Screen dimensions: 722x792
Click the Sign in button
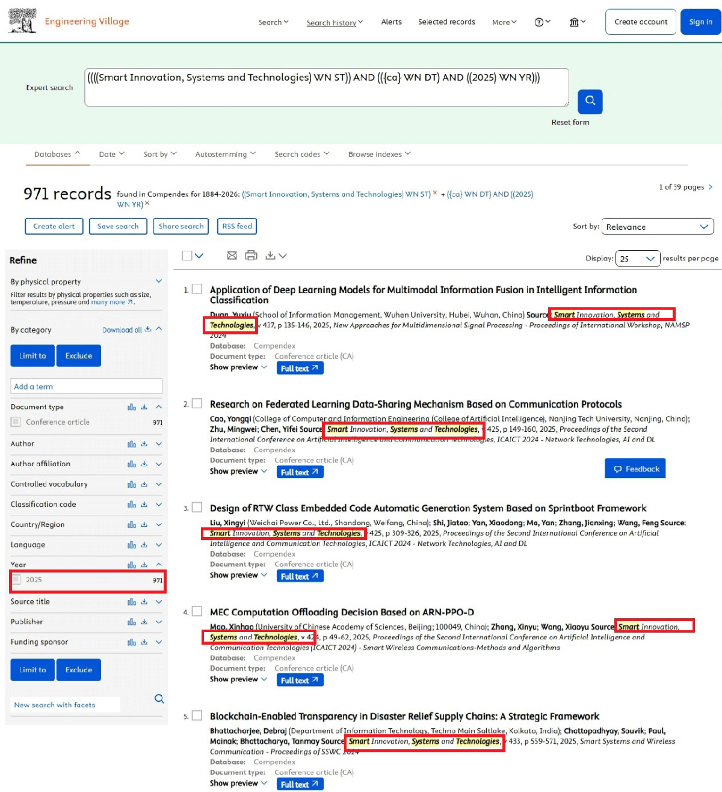(701, 22)
